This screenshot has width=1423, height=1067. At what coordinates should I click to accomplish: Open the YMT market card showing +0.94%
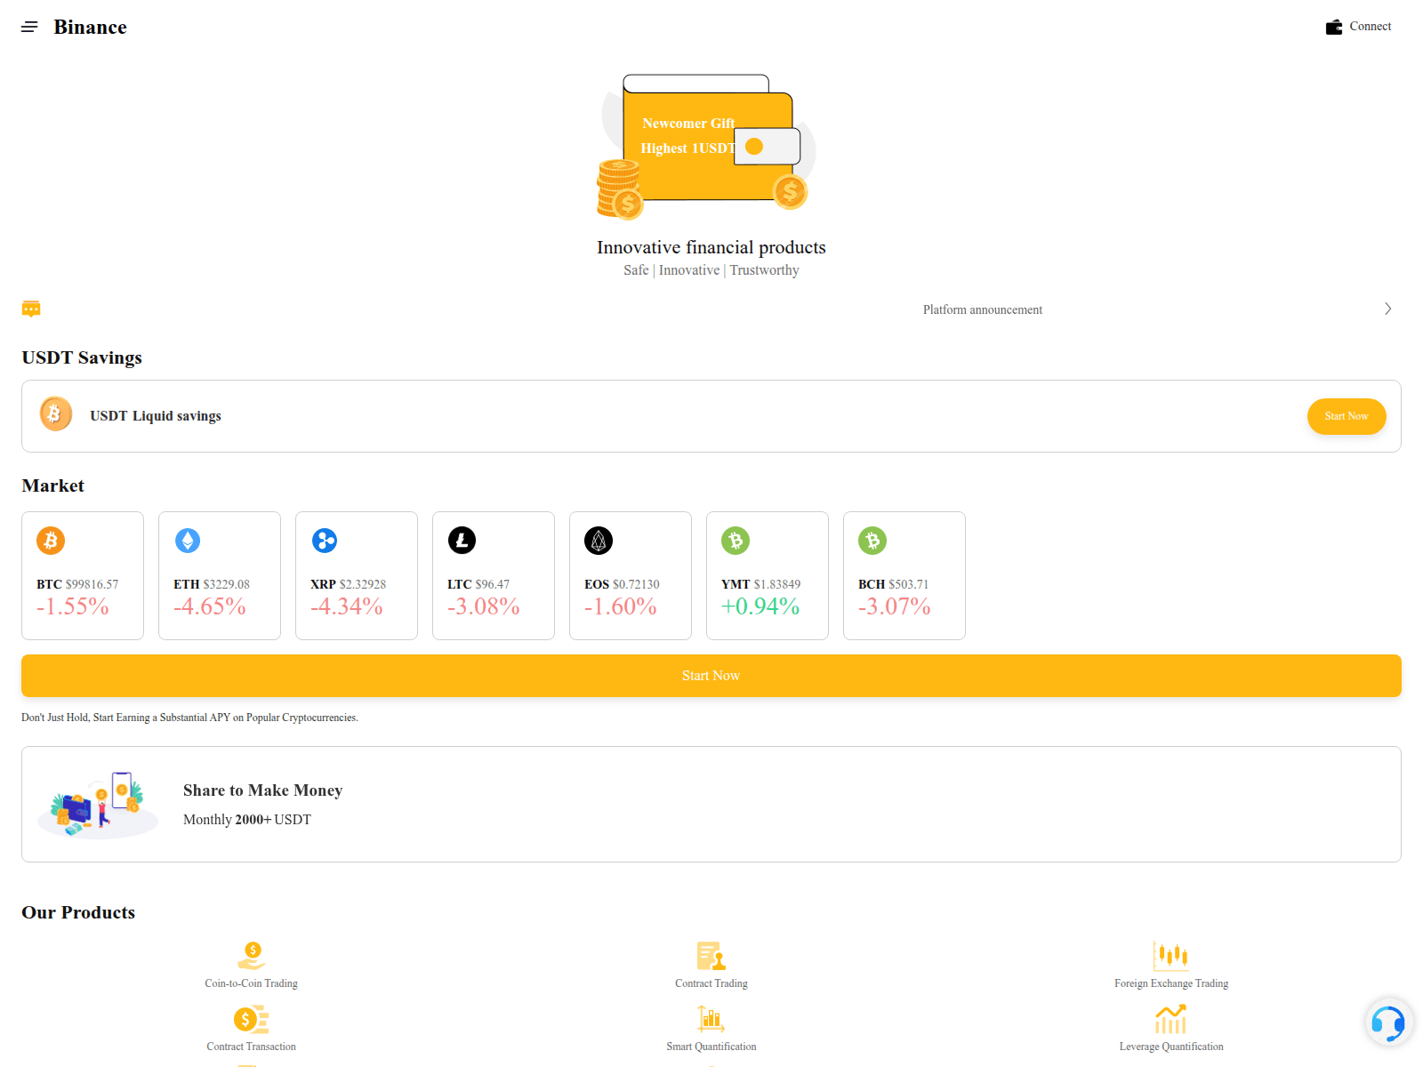768,575
